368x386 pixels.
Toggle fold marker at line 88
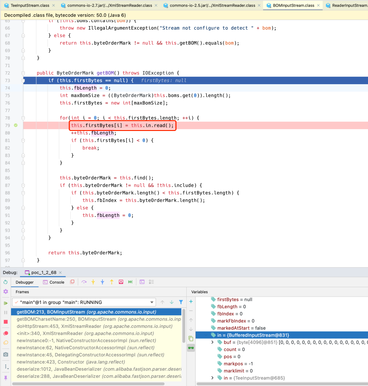pyautogui.click(x=23, y=193)
